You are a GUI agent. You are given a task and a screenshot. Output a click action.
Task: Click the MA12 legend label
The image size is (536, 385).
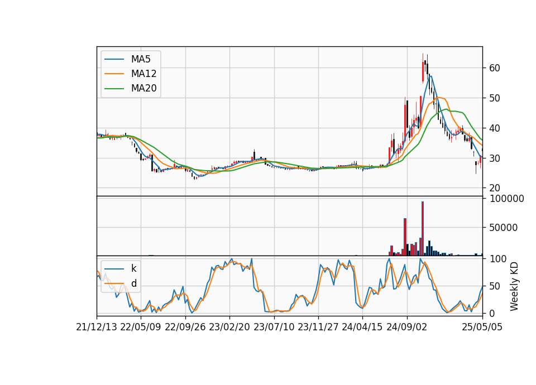143,74
